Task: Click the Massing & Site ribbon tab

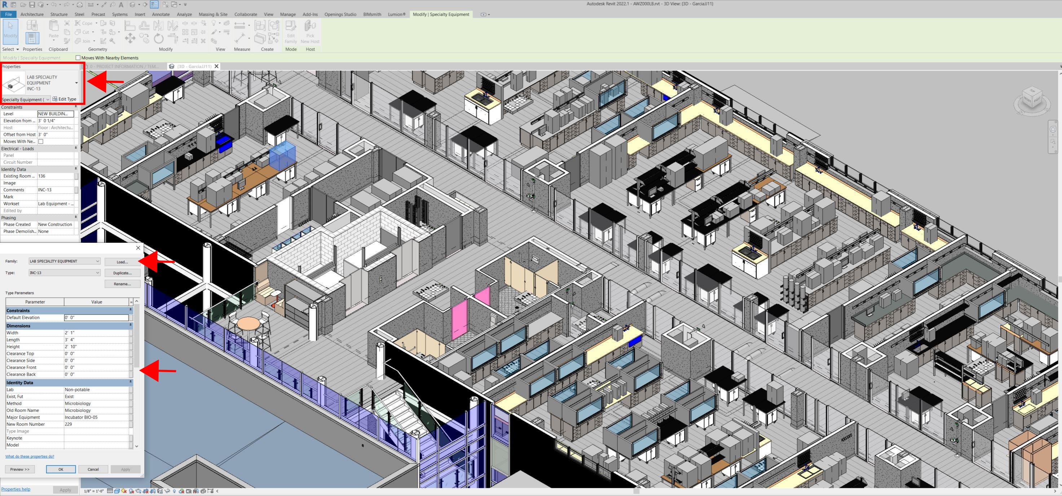Action: 212,14
